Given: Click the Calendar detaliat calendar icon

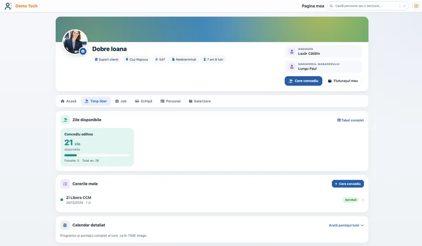Looking at the screenshot, I should click(x=65, y=225).
